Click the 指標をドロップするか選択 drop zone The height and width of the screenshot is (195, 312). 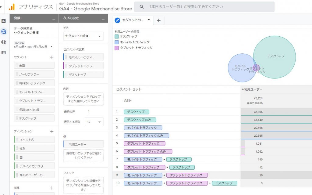83,156
